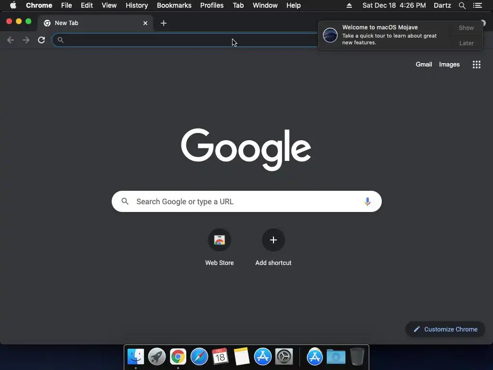Click the Add shortcut button
This screenshot has width=493, height=370.
click(273, 248)
